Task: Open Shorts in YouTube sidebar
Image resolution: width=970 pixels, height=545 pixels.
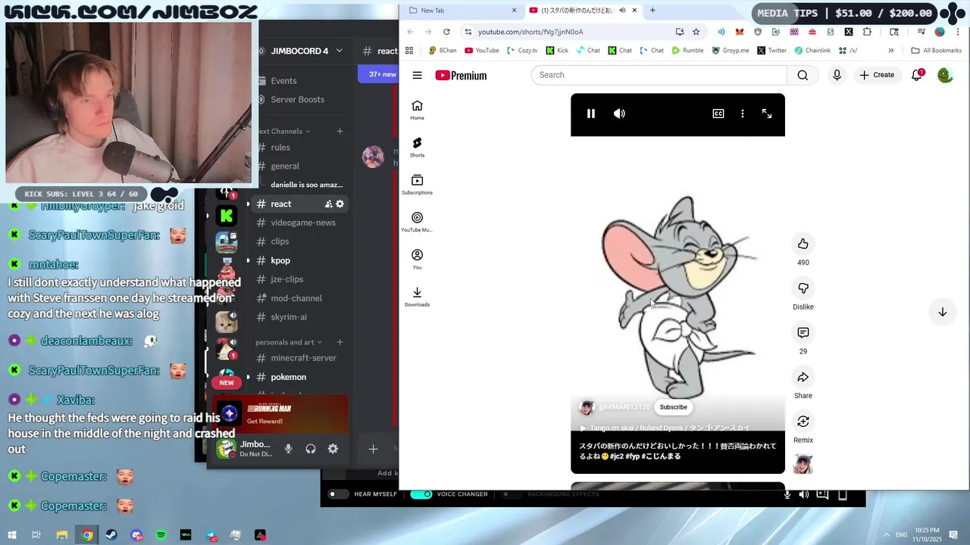Action: (x=417, y=148)
